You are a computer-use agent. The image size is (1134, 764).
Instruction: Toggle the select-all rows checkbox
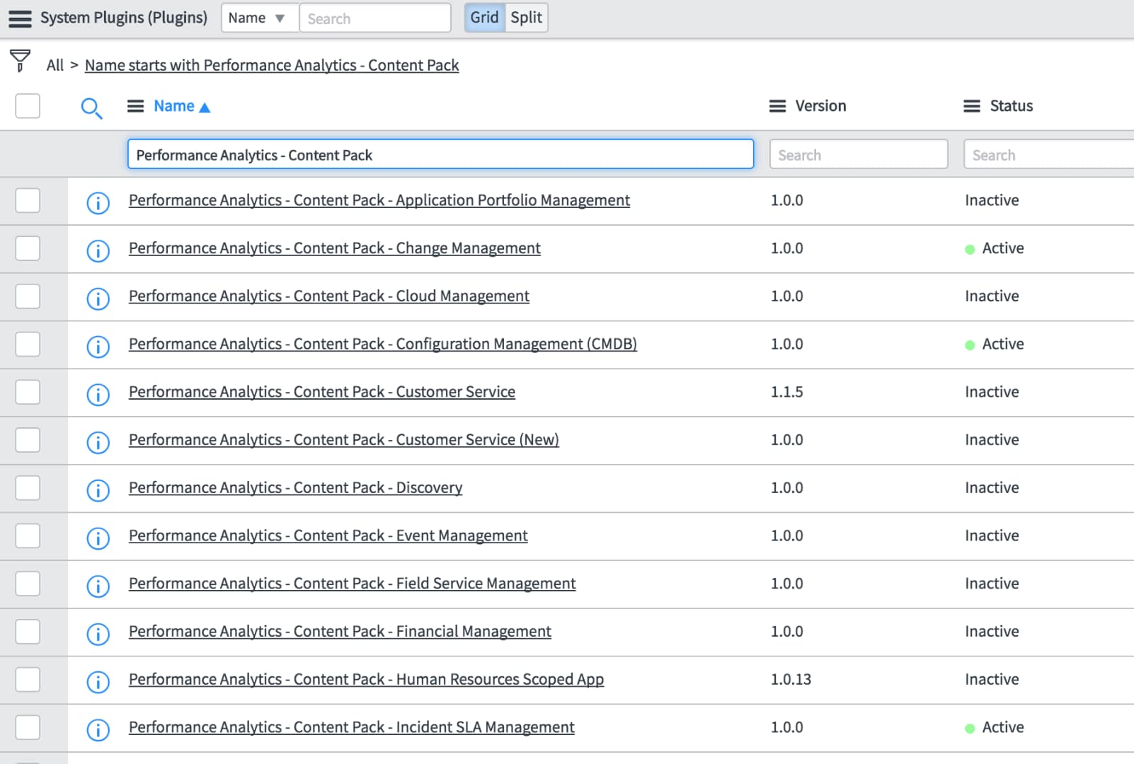[x=28, y=106]
